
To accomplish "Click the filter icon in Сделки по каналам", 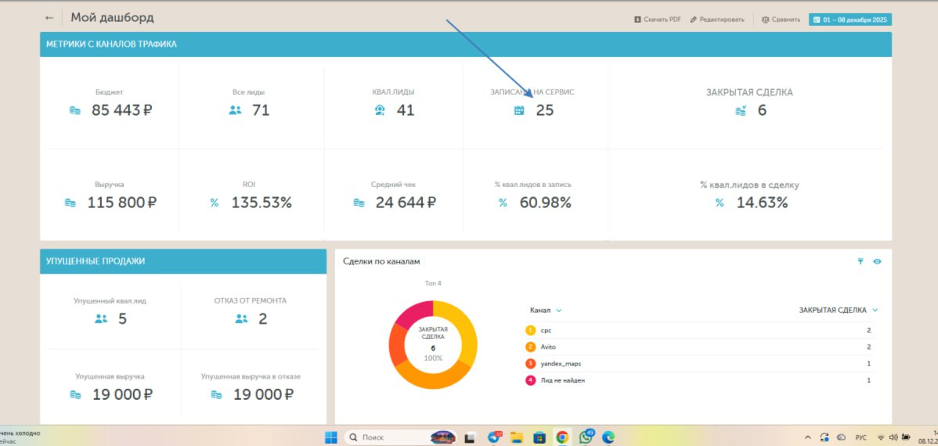I will (x=860, y=261).
